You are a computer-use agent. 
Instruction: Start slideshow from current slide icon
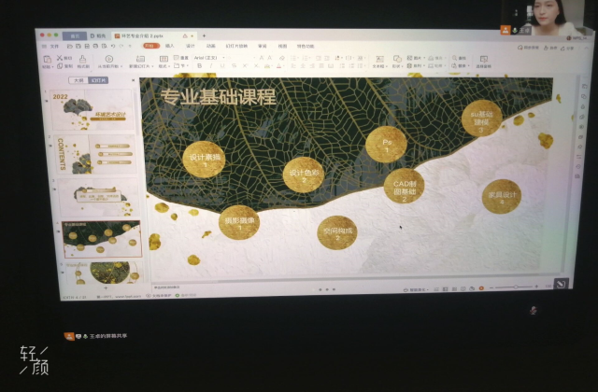point(109,61)
